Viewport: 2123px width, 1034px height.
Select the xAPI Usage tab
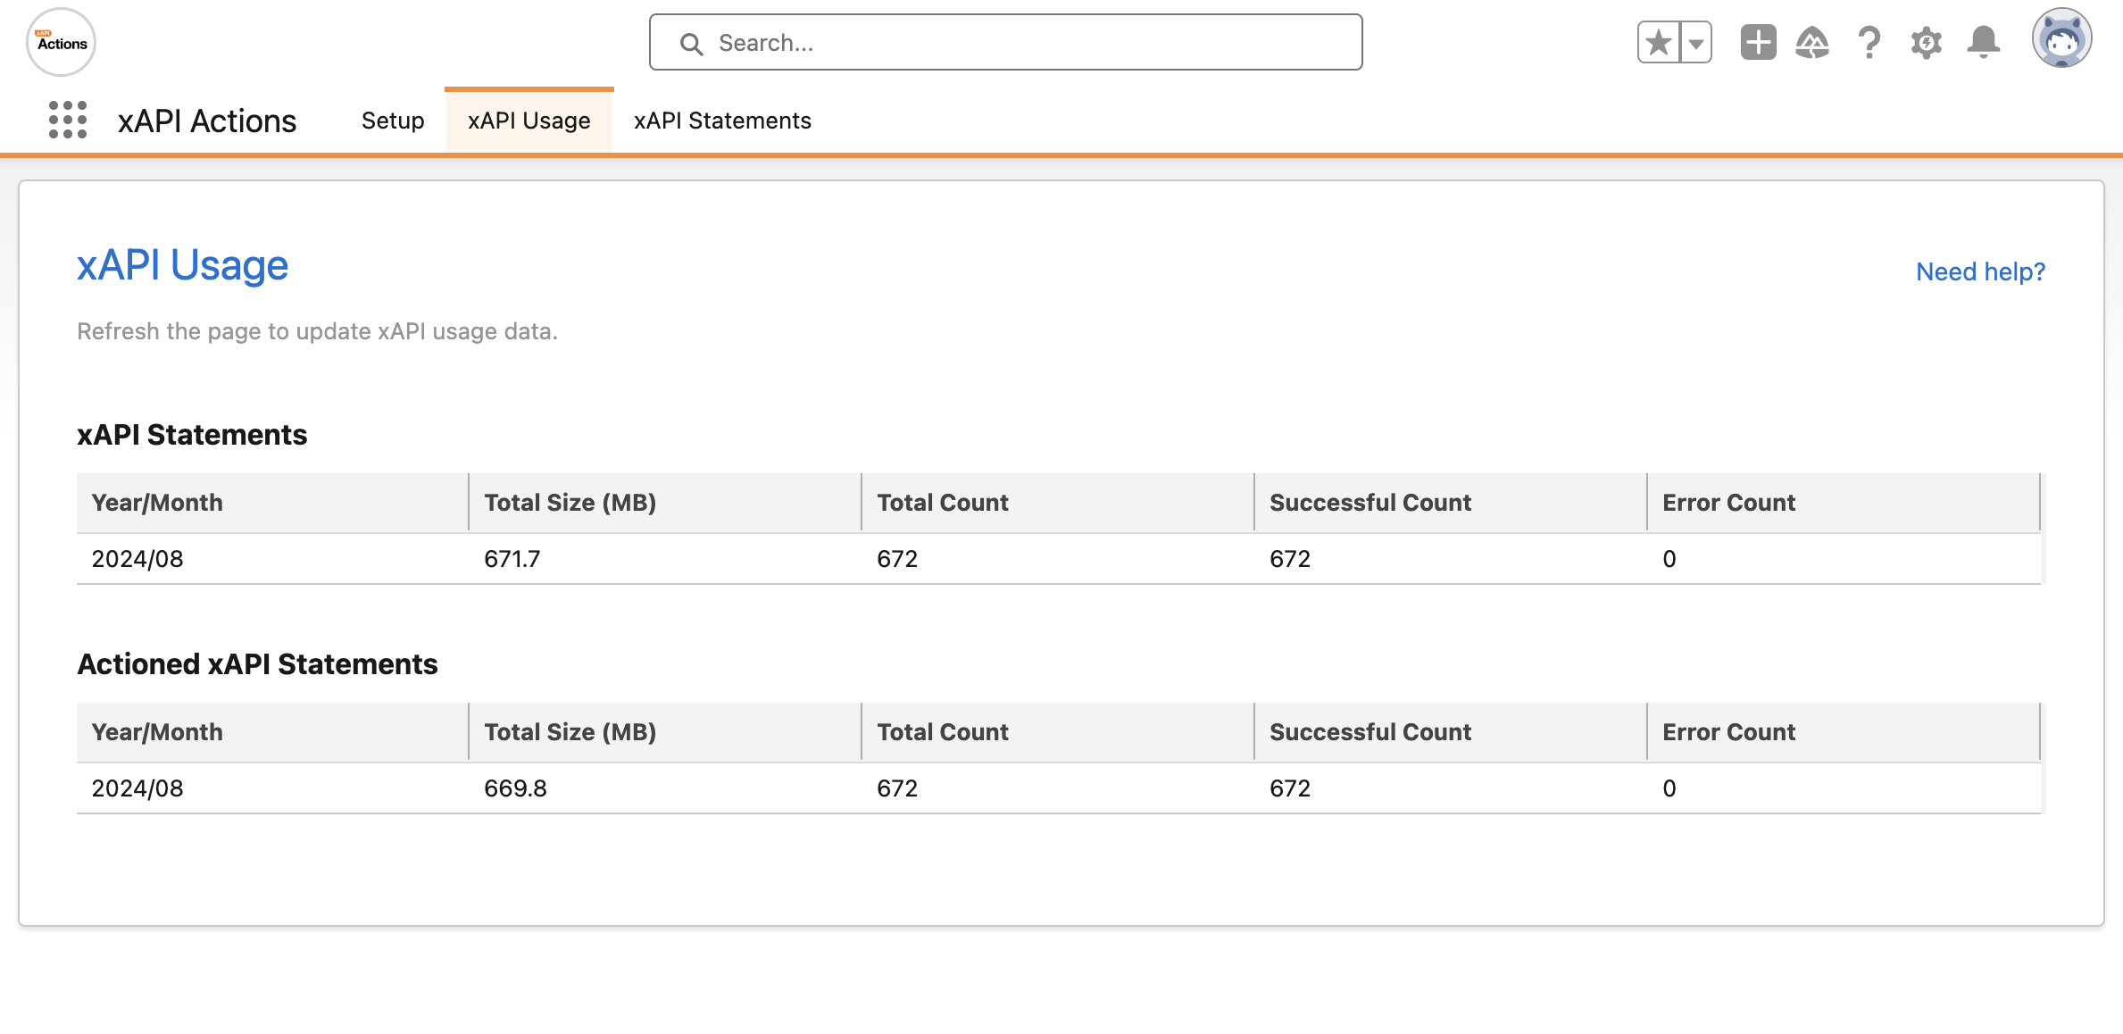pyautogui.click(x=529, y=121)
